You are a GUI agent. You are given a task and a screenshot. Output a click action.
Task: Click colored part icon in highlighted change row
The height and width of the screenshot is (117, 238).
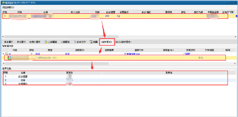(10, 58)
